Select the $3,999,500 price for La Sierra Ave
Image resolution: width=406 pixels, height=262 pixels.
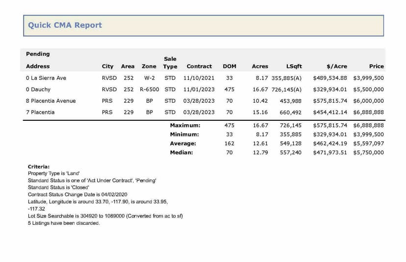[x=368, y=78]
